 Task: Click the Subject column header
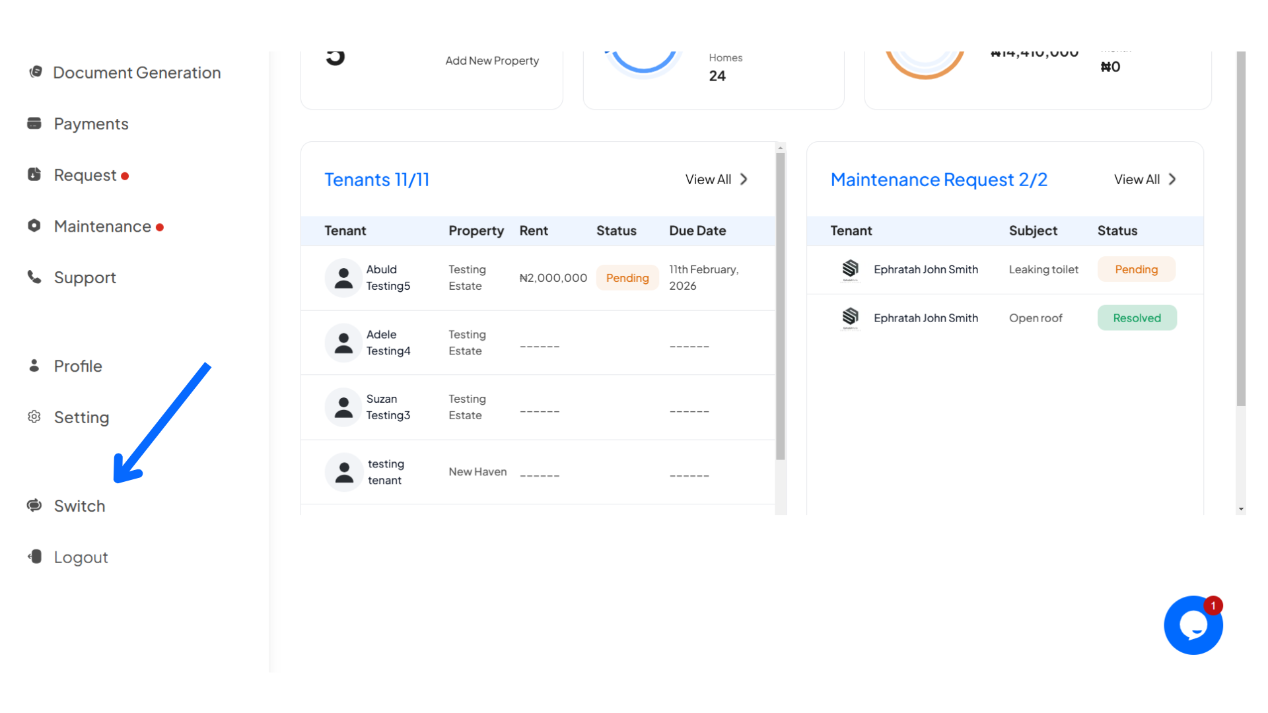tap(1033, 231)
